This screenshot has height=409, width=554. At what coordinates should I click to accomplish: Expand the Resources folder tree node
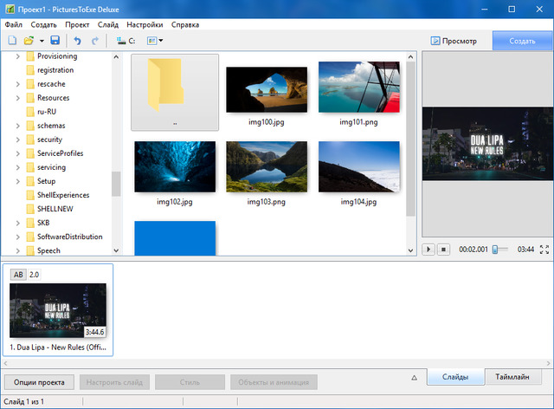pyautogui.click(x=18, y=98)
